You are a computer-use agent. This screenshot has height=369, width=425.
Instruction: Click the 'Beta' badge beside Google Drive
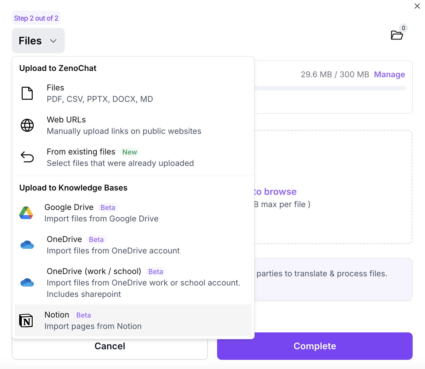pos(108,207)
